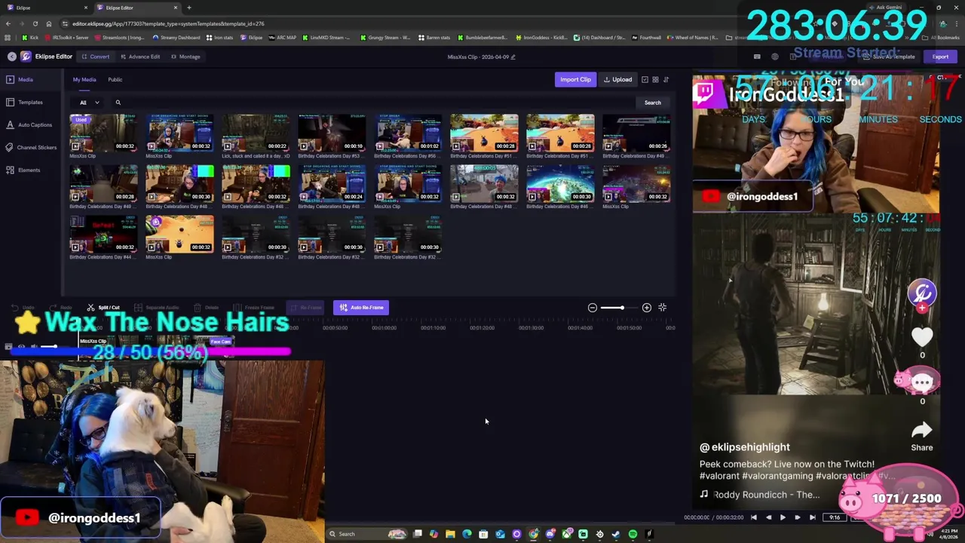
Task: Open Auto Captions in the sidebar
Action: coord(29,124)
